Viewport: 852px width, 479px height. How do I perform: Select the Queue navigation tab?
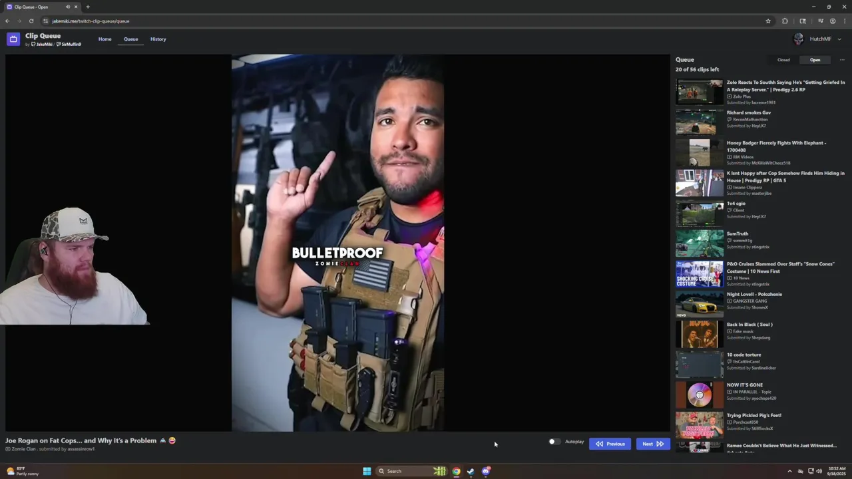tap(130, 39)
